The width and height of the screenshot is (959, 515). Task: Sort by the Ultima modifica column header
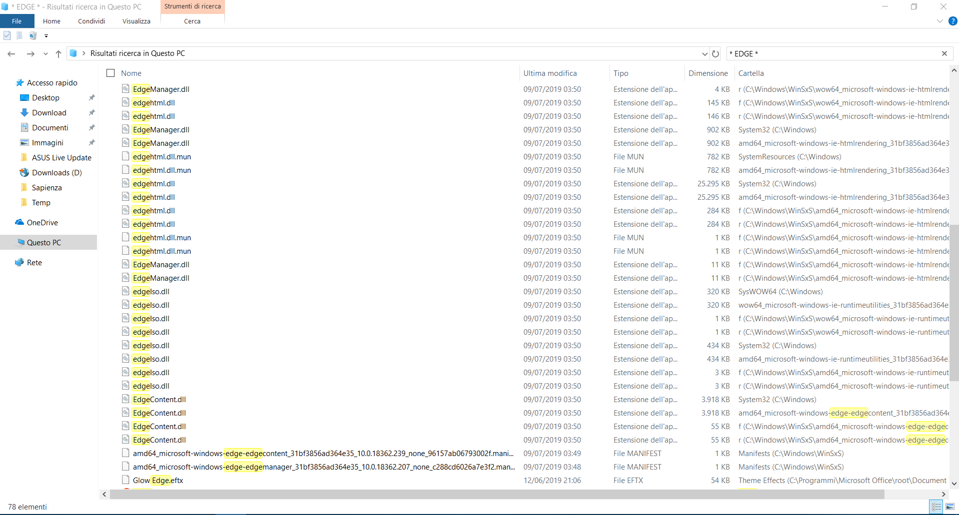tap(550, 73)
